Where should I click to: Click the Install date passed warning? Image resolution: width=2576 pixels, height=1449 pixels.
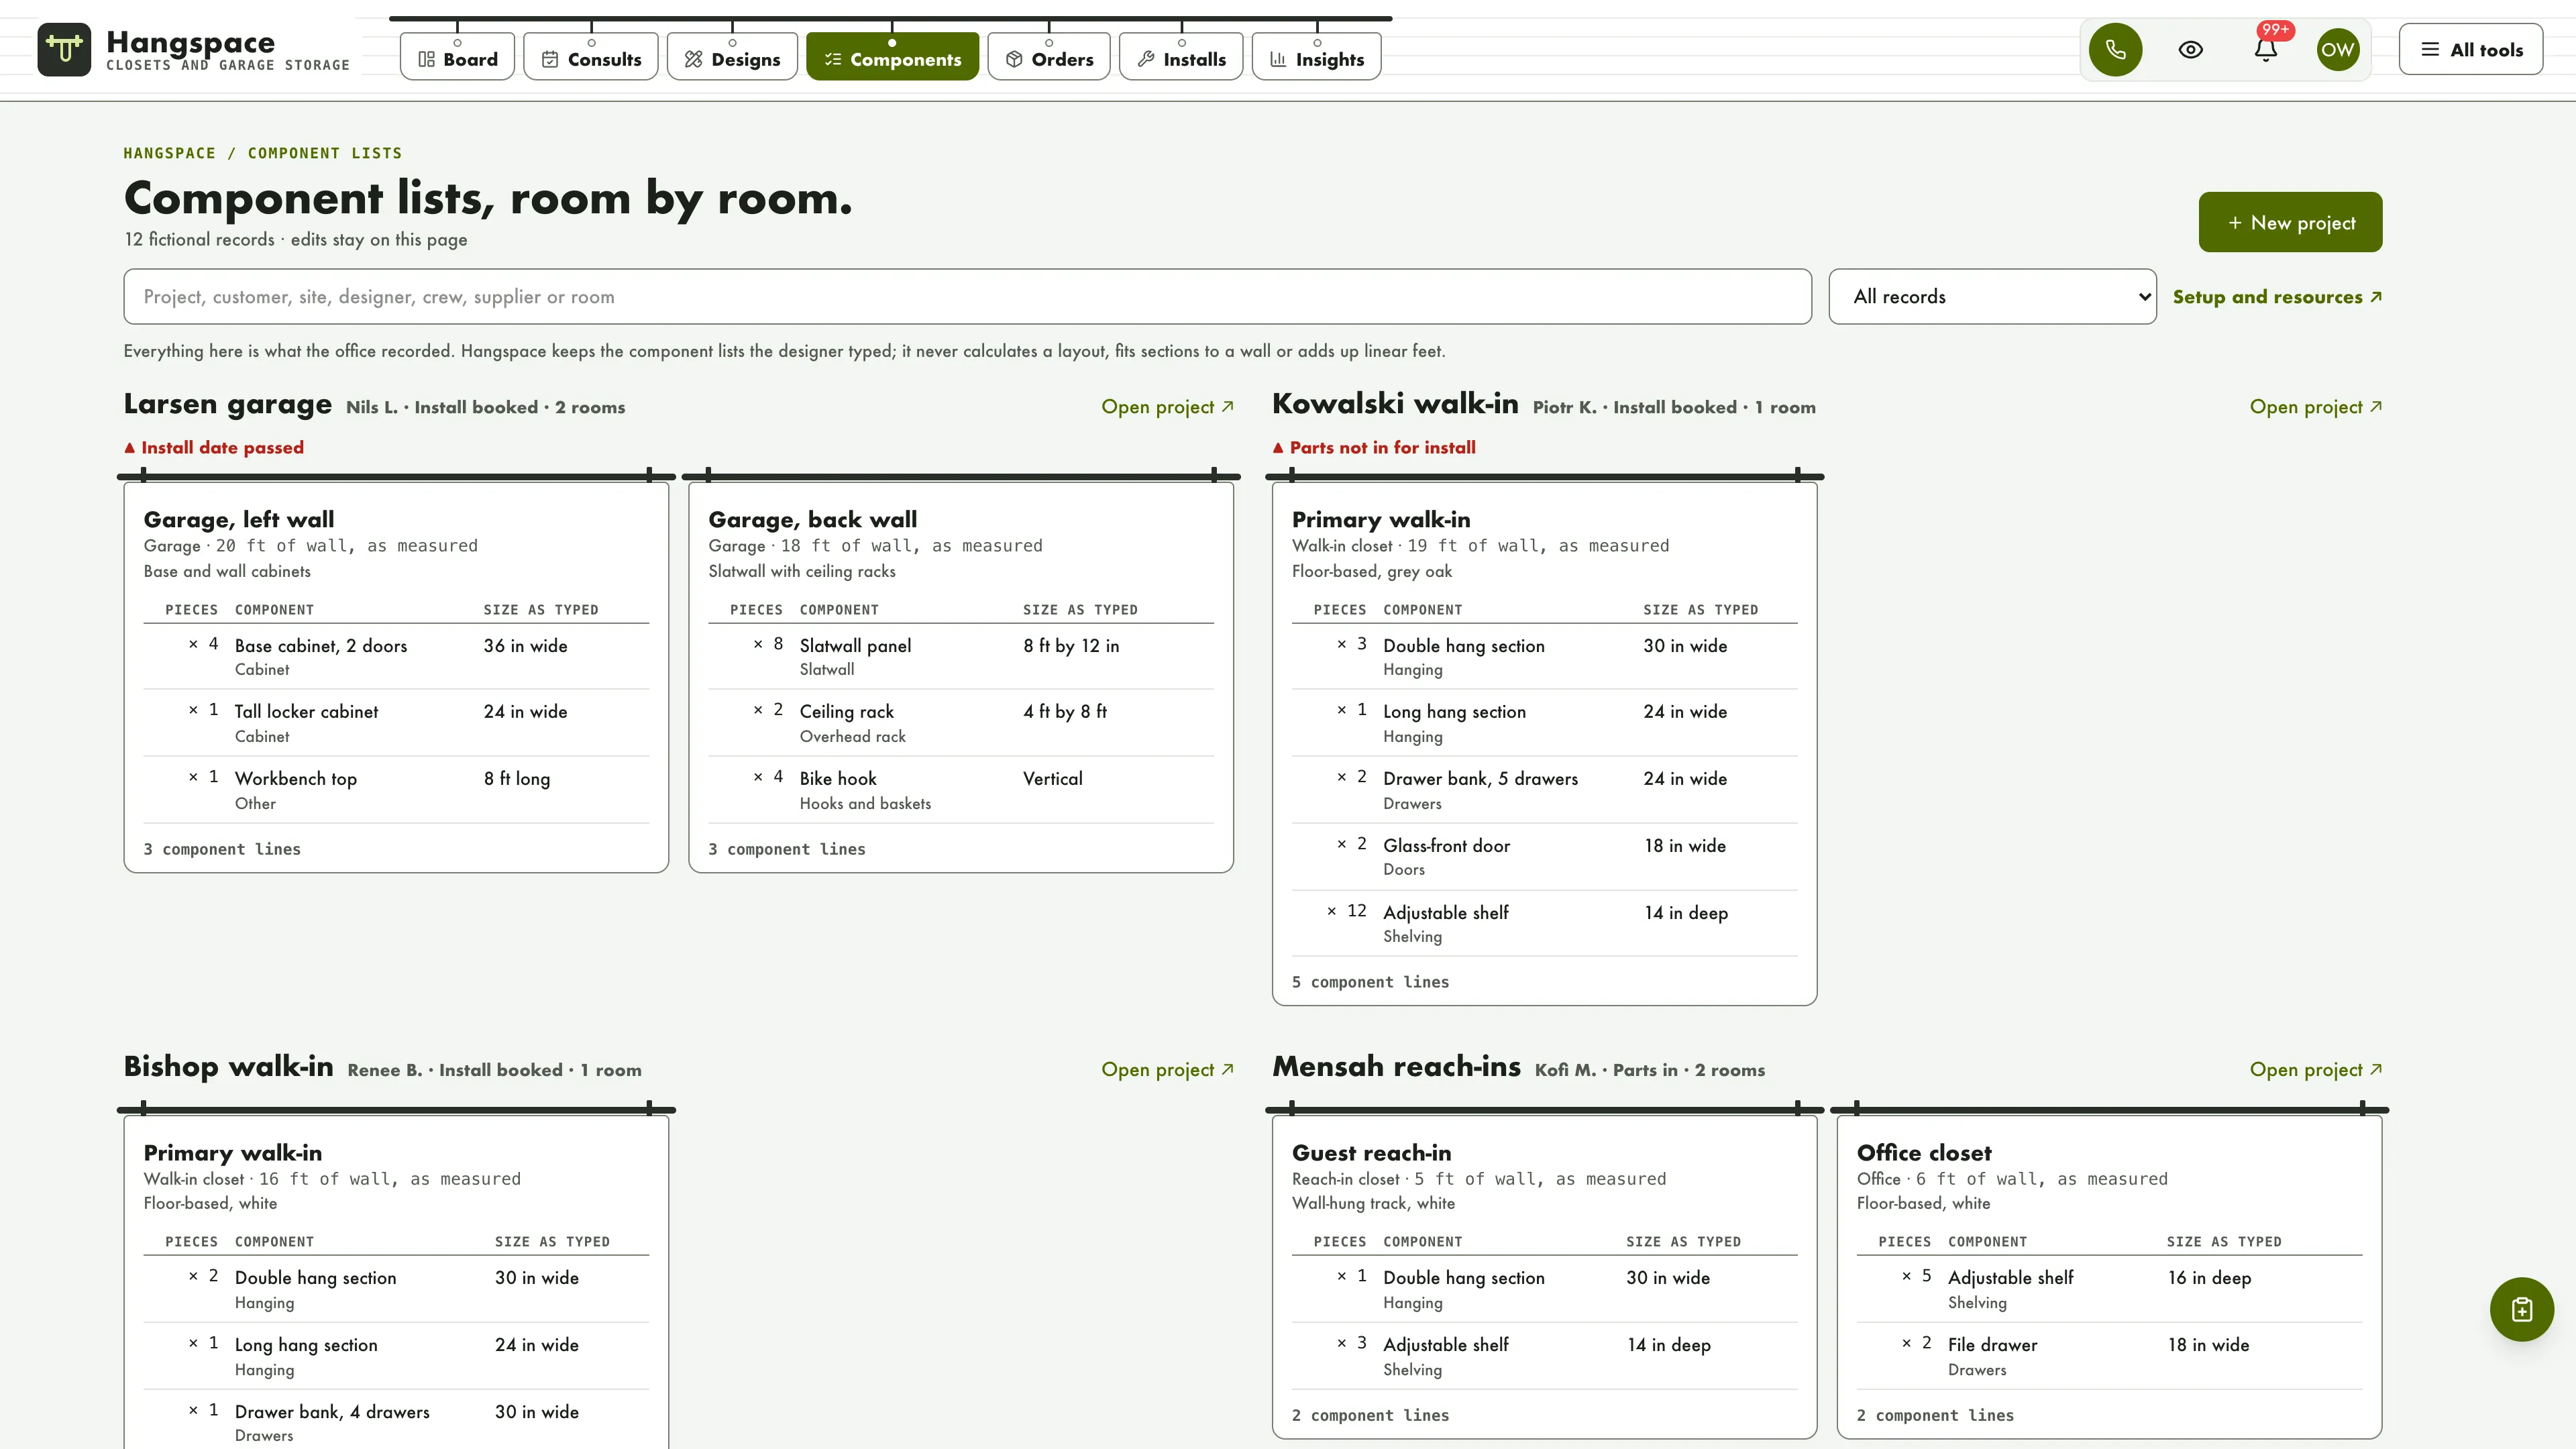(214, 448)
